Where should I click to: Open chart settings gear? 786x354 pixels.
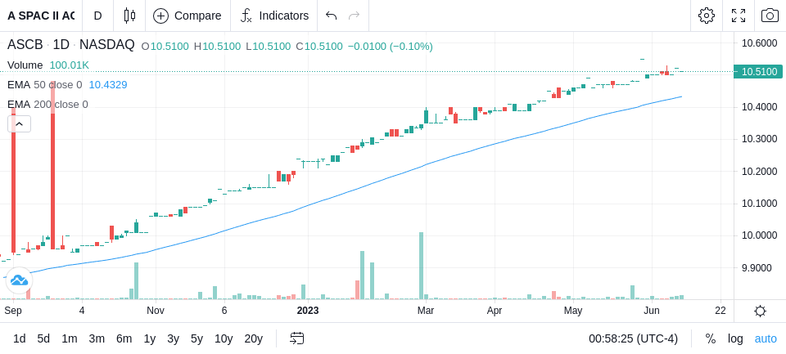707,16
